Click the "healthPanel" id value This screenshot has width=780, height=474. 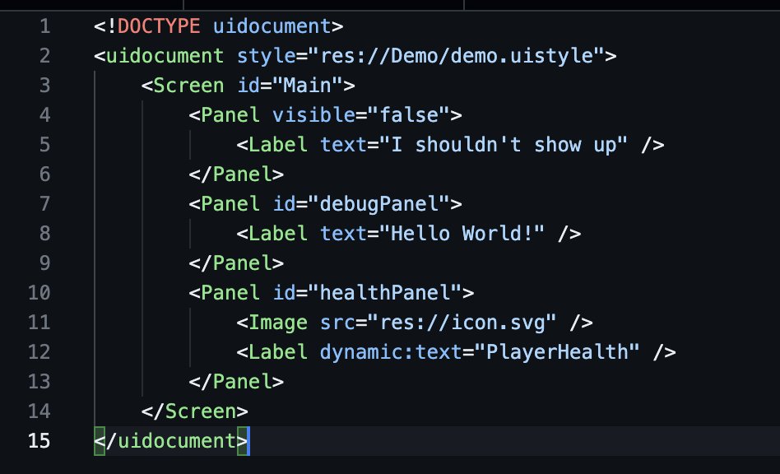click(385, 292)
